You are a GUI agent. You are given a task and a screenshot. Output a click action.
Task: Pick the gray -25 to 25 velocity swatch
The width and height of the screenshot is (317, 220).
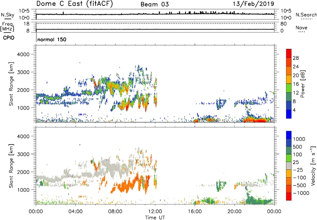pyautogui.click(x=289, y=166)
